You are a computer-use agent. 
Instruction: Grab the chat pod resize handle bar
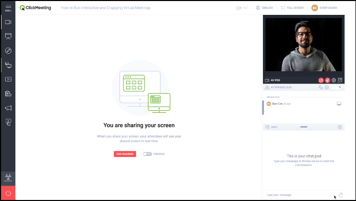click(304, 127)
